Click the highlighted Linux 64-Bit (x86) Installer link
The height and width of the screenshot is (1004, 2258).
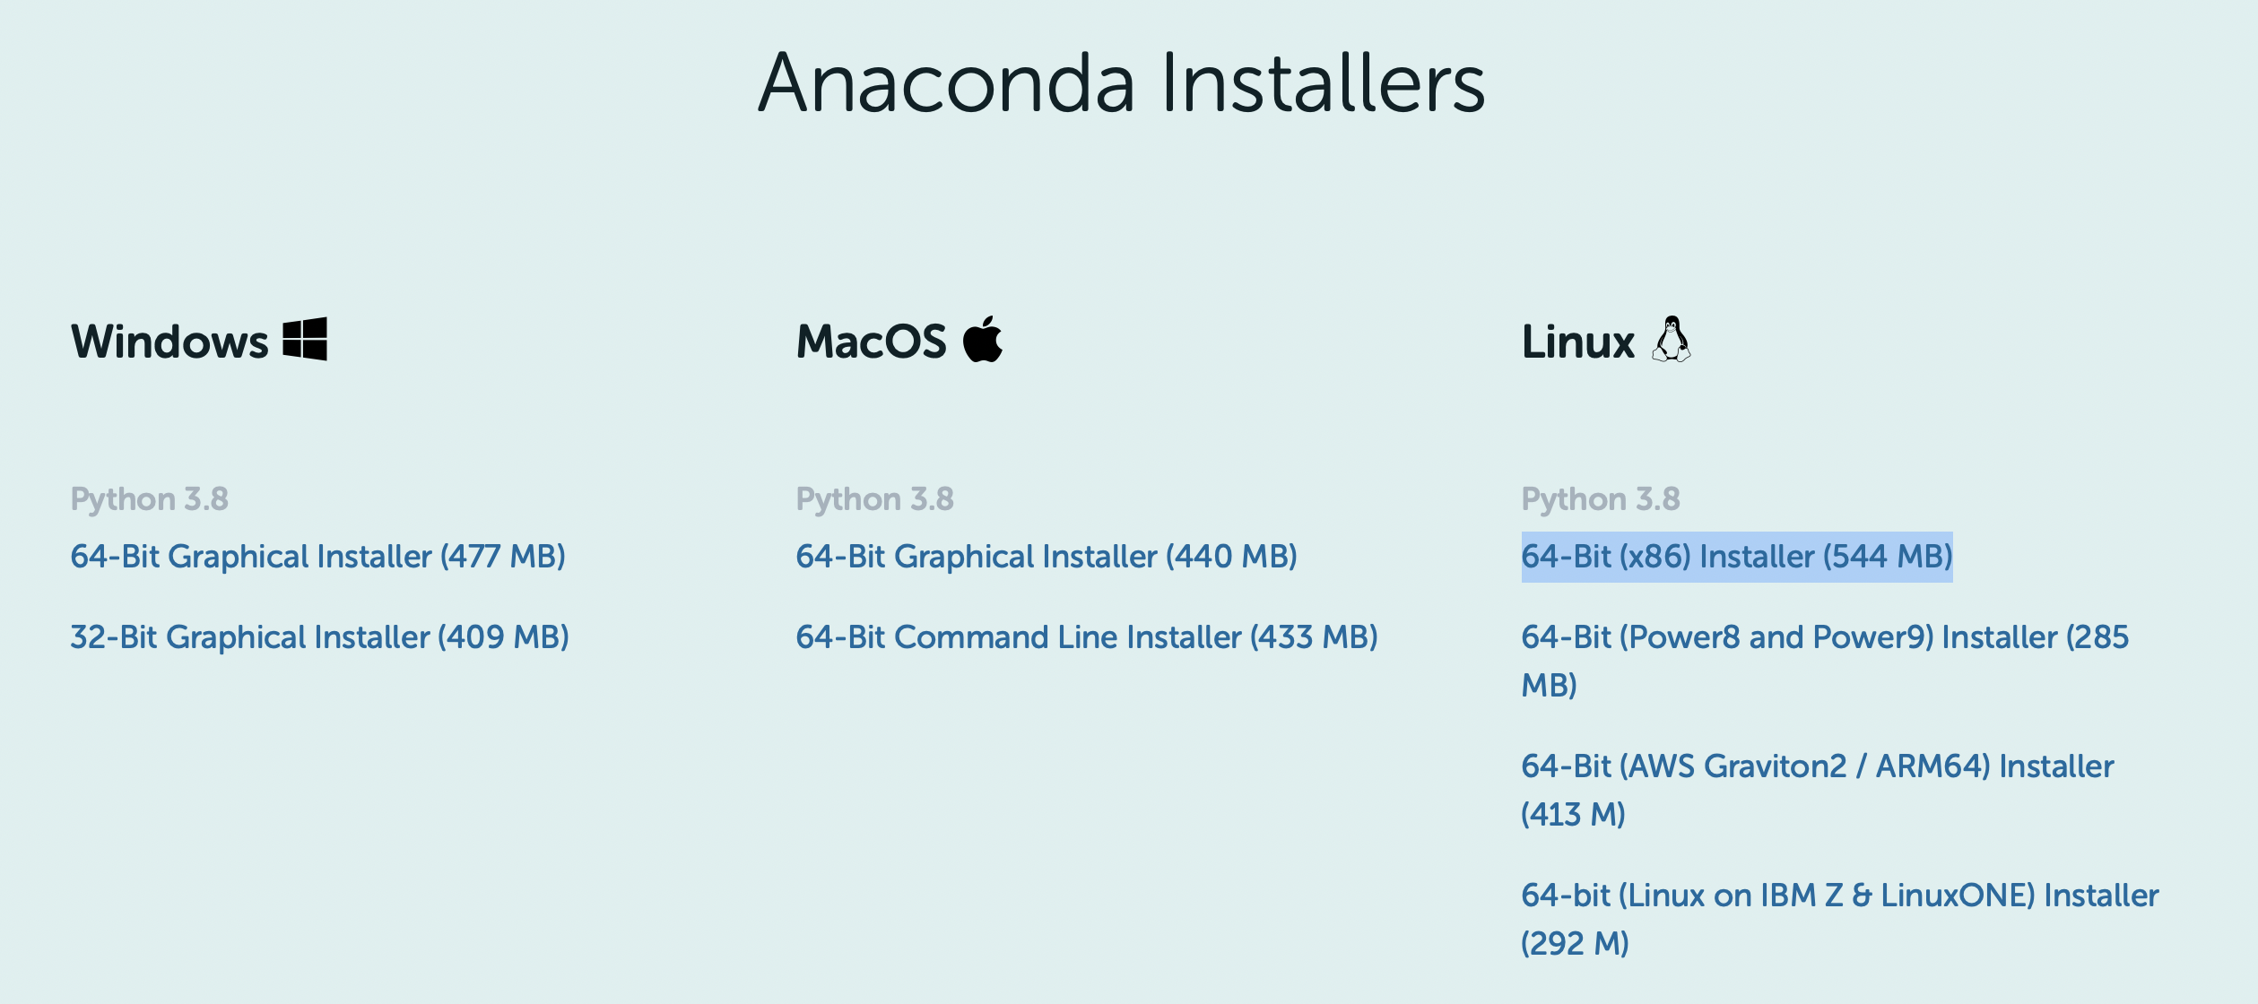pyautogui.click(x=1736, y=557)
